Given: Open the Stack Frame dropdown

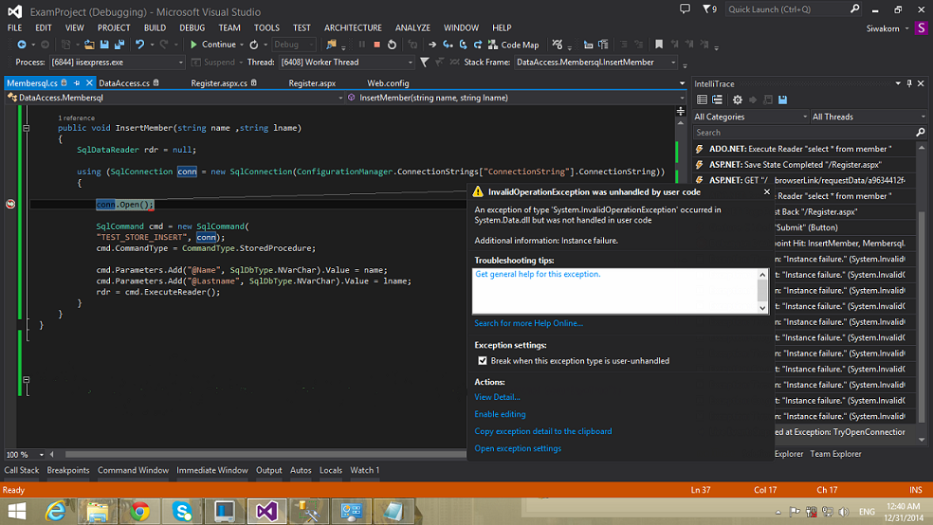Looking at the screenshot, I should click(x=595, y=62).
